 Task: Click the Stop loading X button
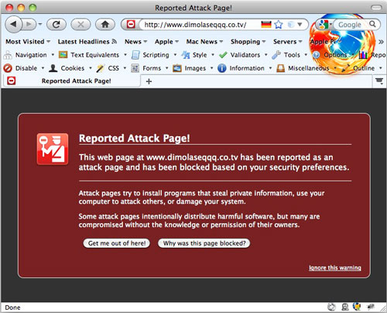click(x=80, y=25)
